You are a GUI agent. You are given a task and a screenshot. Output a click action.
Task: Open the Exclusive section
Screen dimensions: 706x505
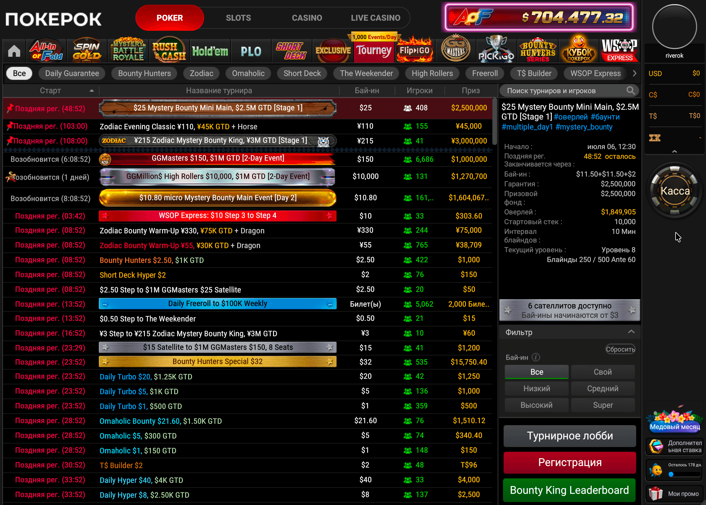pos(333,51)
